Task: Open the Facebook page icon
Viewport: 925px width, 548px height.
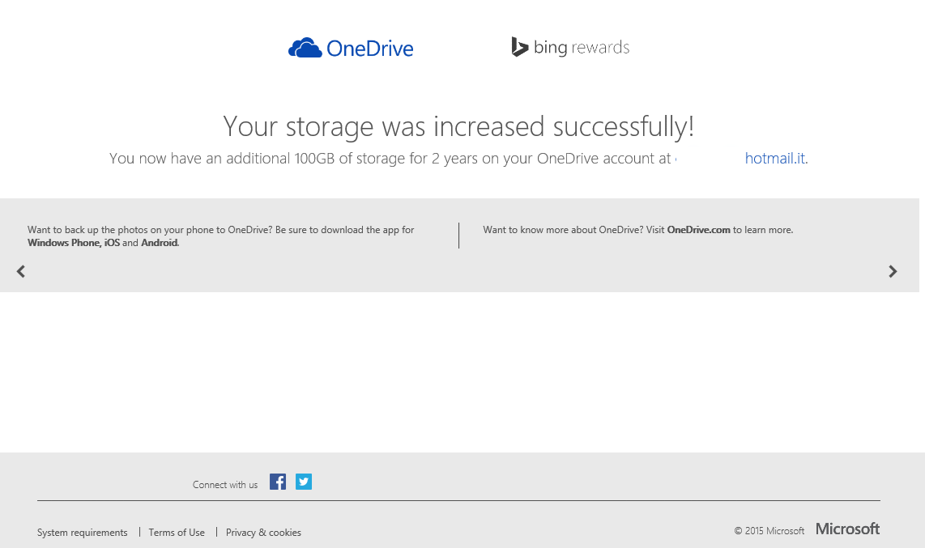Action: (278, 482)
